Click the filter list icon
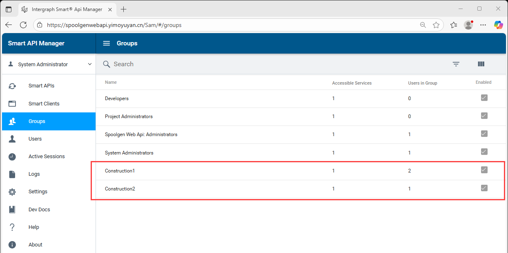Screen dimensions: 508x253 click(456, 64)
